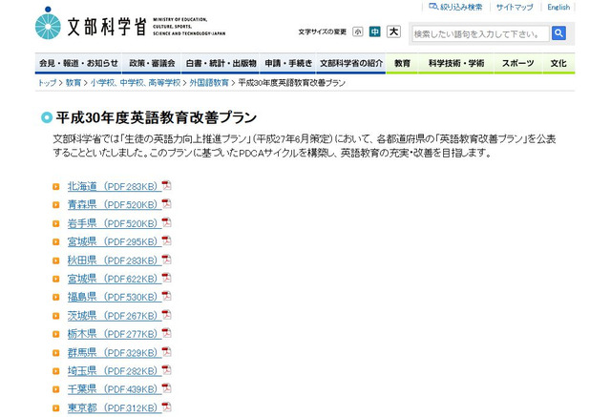Open the 絞り込み検索 link
The image size is (611, 417).
[455, 7]
